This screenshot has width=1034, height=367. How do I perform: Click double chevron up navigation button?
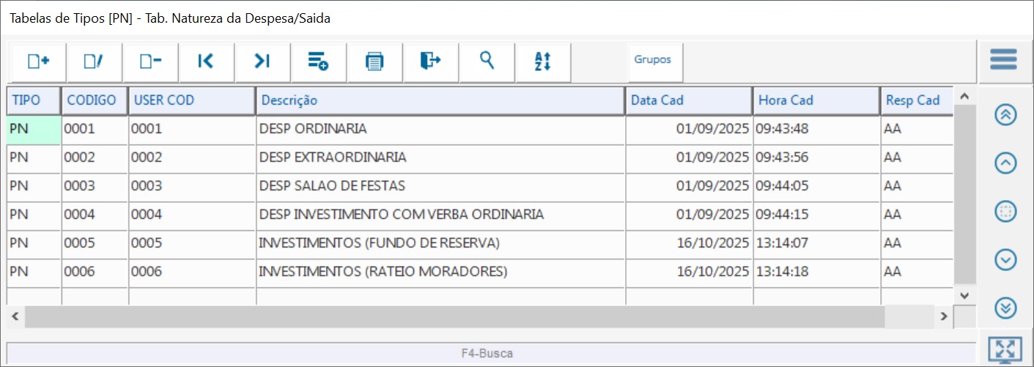tap(1005, 115)
